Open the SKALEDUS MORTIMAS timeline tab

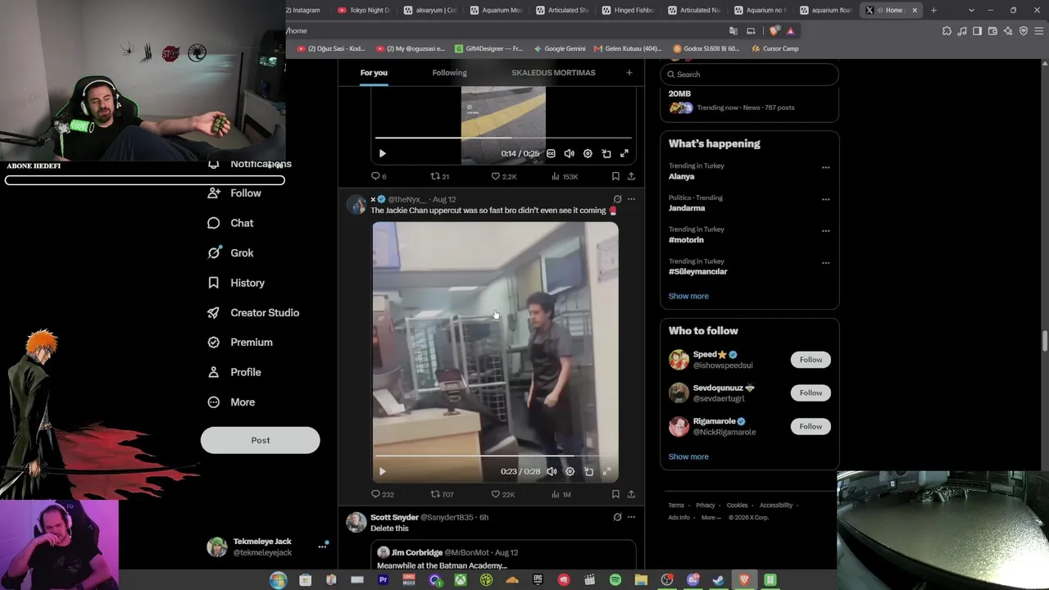click(553, 73)
